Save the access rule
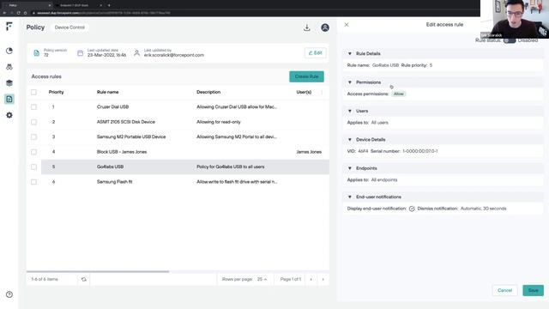Image resolution: width=549 pixels, height=309 pixels. [x=533, y=290]
